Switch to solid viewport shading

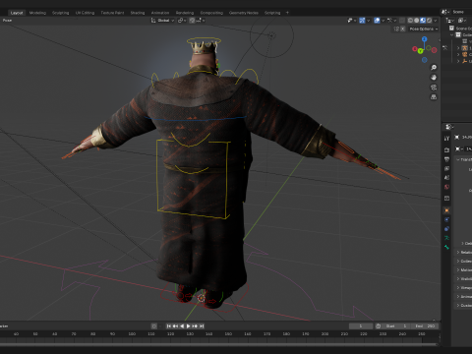click(417, 21)
